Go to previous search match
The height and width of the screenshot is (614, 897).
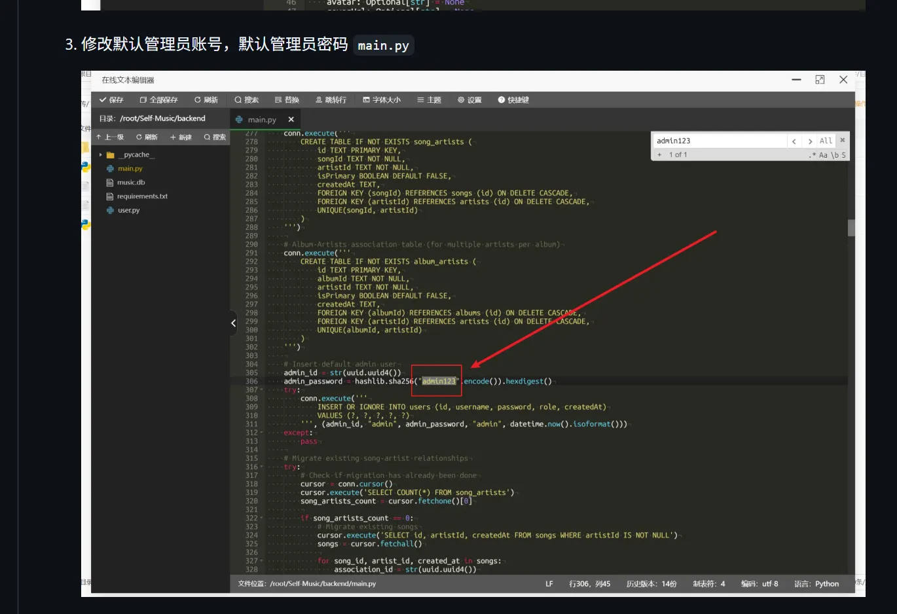click(x=794, y=141)
